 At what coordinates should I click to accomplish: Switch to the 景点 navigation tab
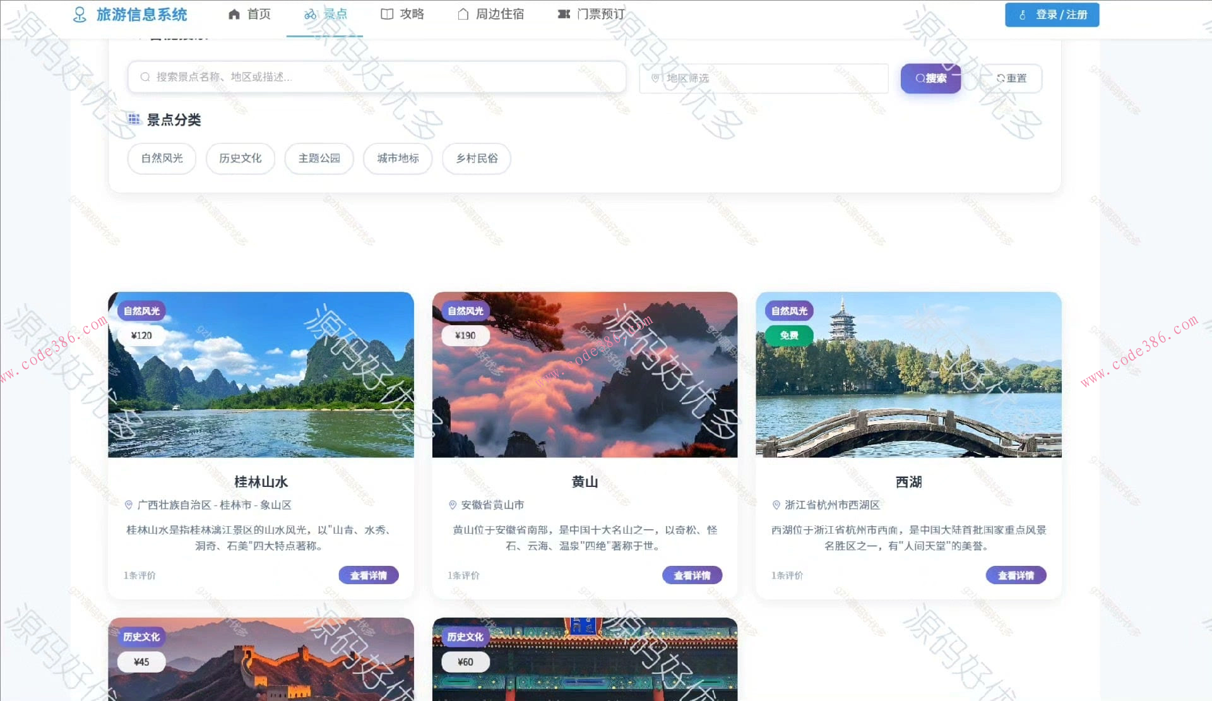[324, 13]
